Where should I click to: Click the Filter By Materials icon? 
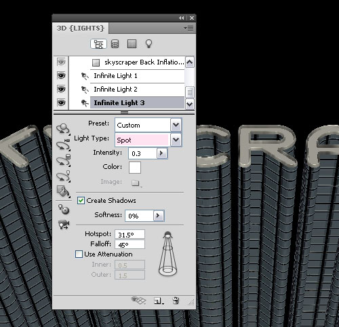(x=132, y=44)
